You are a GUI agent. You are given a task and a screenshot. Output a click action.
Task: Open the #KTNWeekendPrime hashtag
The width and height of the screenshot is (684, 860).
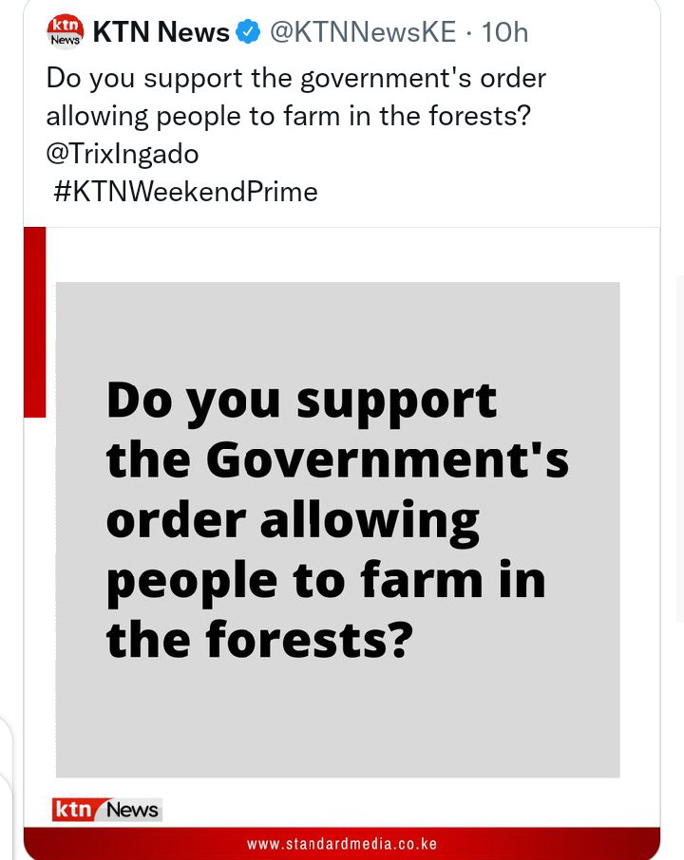click(186, 192)
